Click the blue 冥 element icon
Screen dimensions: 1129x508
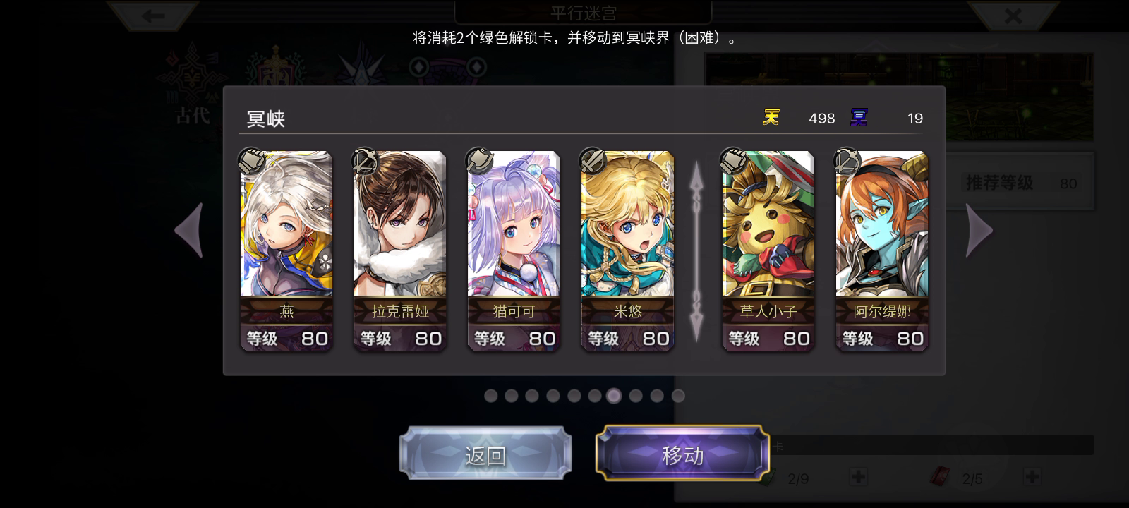tap(859, 117)
